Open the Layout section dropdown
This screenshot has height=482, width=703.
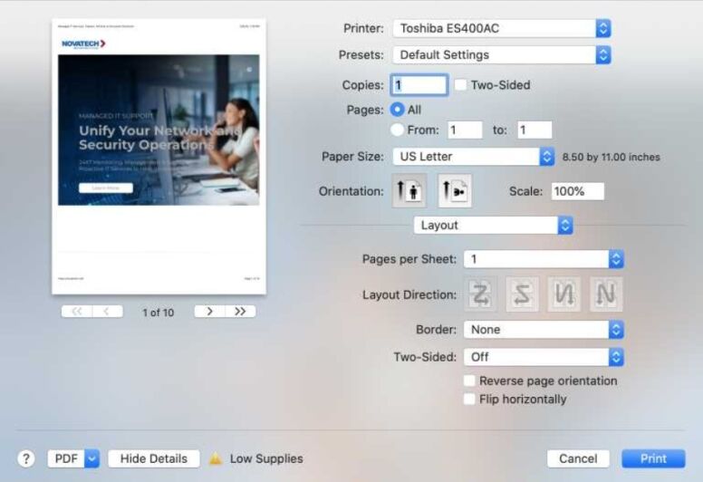493,225
